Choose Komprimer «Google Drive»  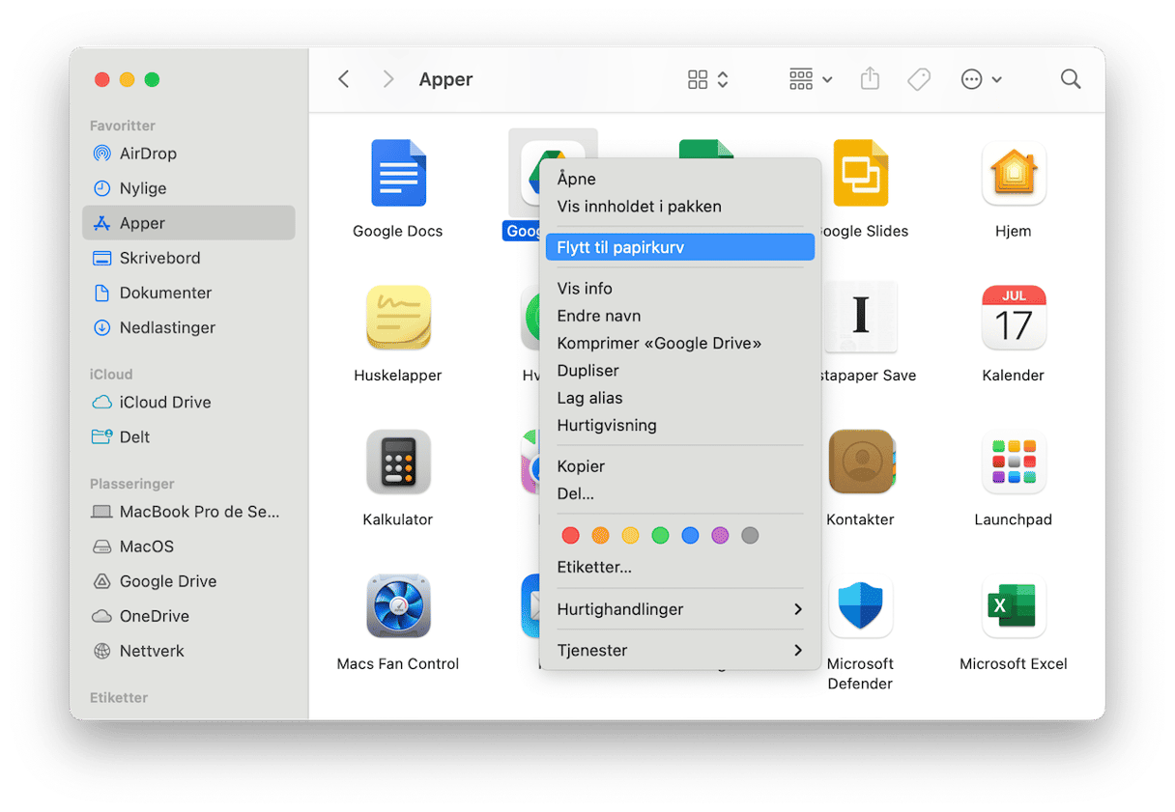(680, 343)
